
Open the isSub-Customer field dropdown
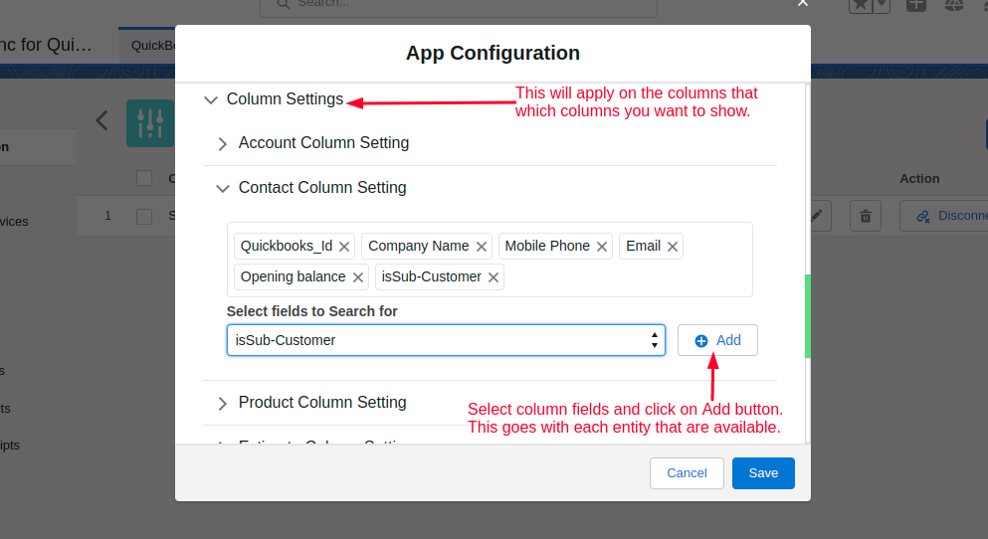pyautogui.click(x=446, y=340)
